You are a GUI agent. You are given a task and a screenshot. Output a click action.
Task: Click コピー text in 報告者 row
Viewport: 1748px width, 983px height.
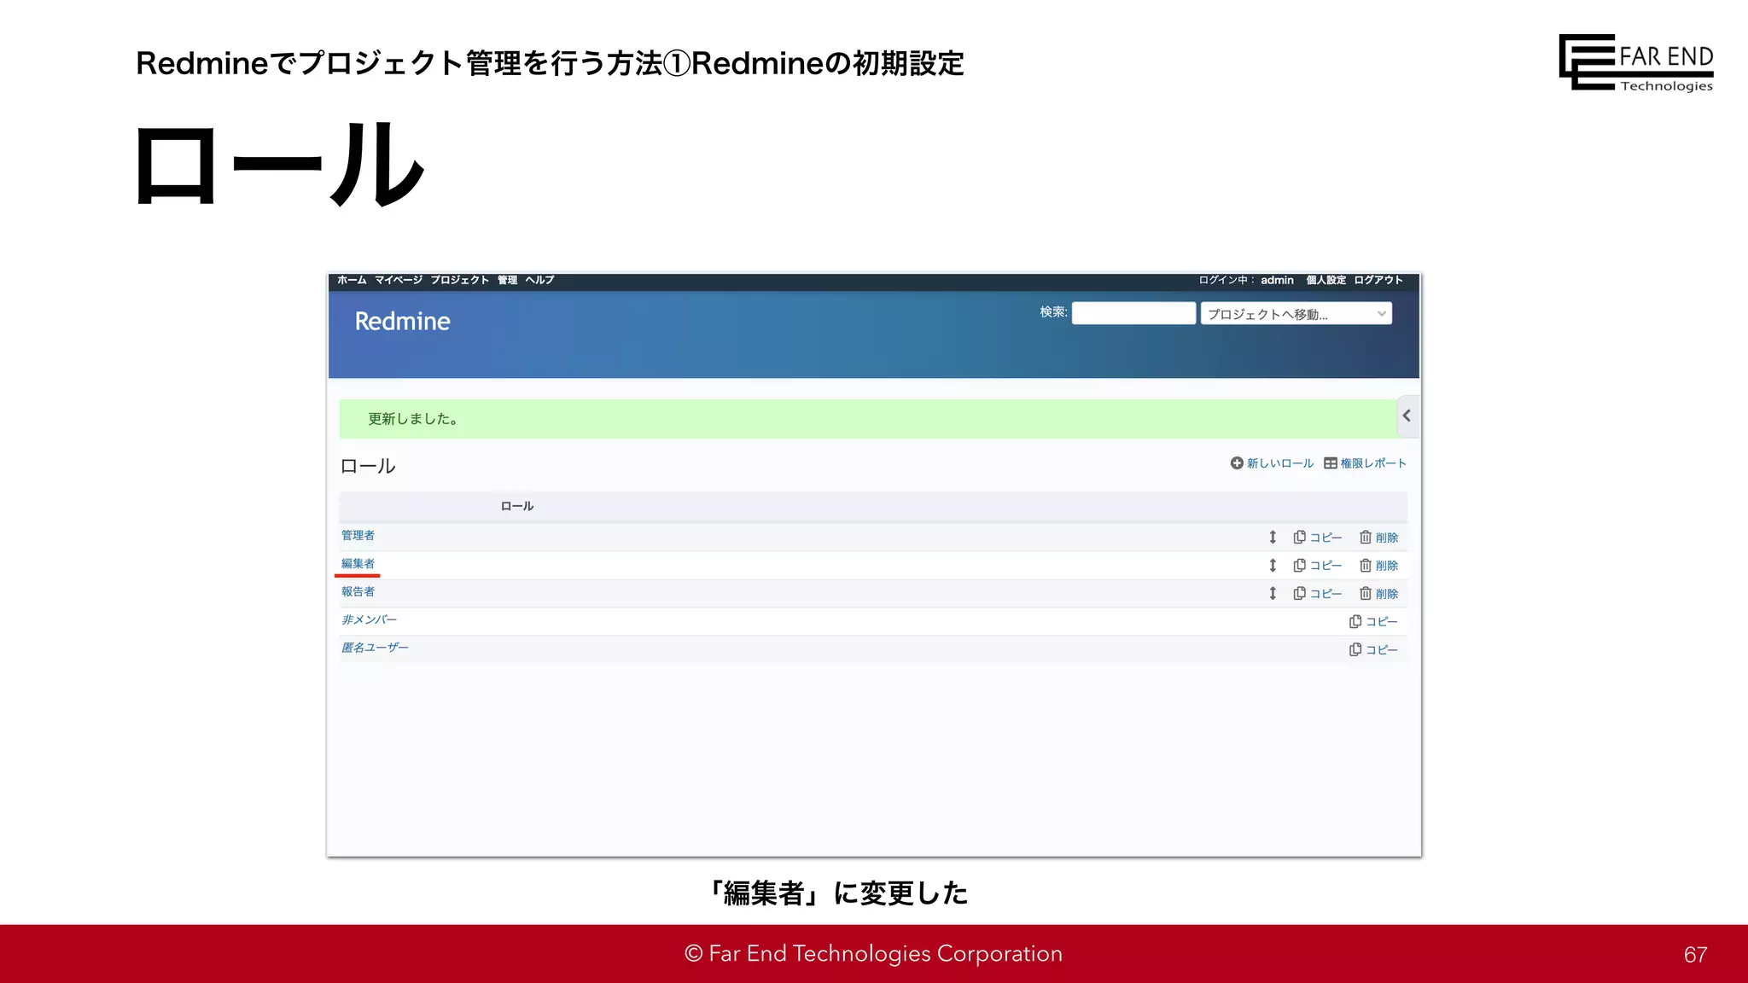coord(1326,594)
